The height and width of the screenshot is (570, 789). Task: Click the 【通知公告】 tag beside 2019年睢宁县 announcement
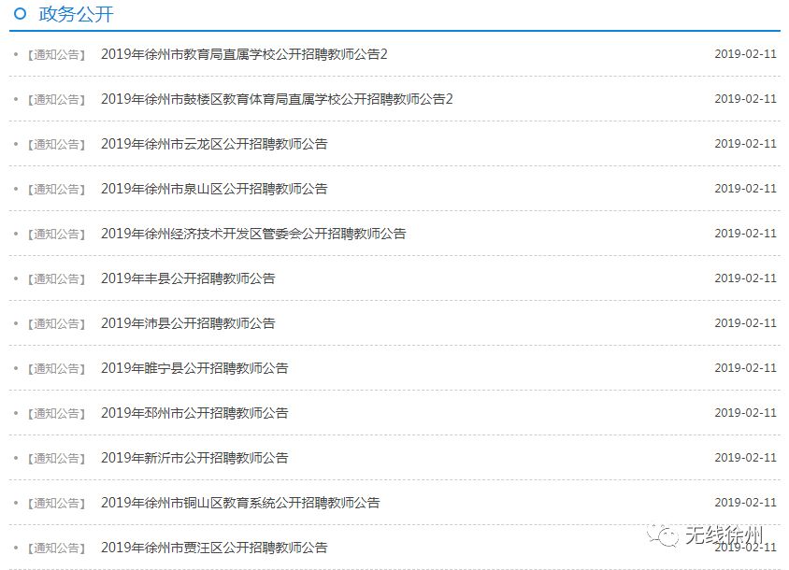57,368
